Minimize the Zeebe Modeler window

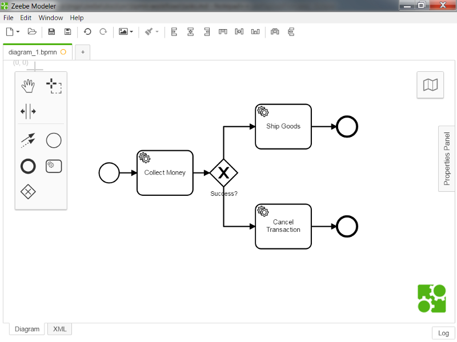tap(407, 5)
